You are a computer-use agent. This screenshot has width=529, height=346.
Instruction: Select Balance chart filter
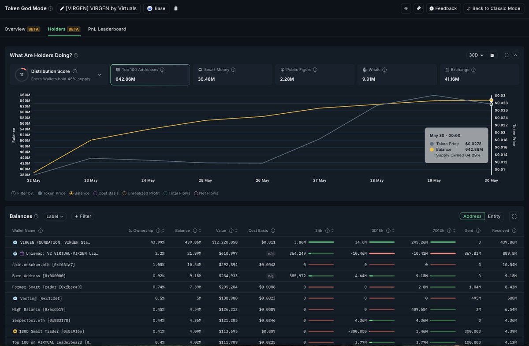coord(79,193)
